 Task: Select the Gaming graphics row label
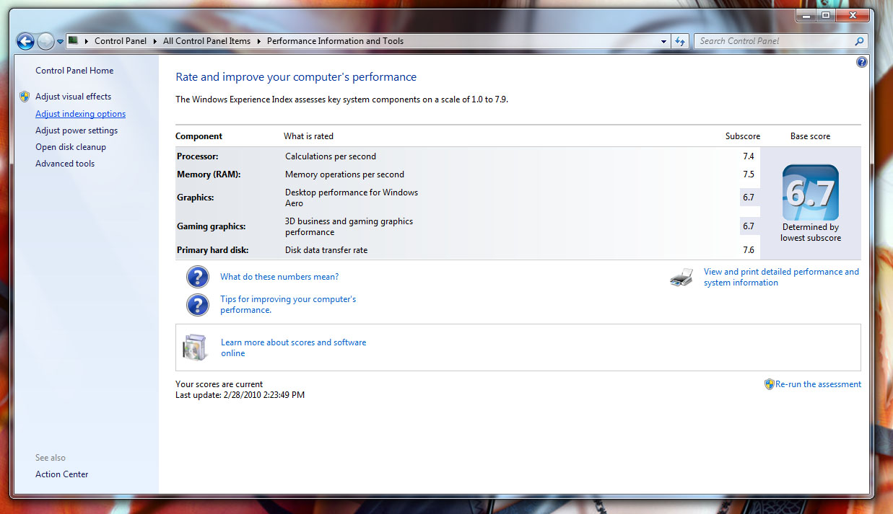212,226
